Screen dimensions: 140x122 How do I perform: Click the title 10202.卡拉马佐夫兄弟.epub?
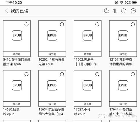(52, 62)
